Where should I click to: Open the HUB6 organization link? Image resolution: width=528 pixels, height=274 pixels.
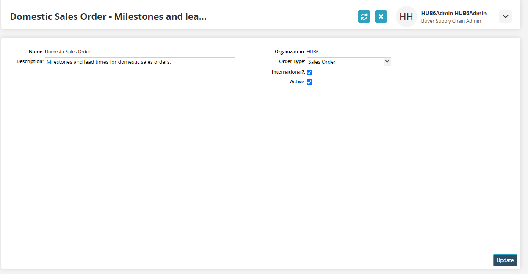pos(312,52)
